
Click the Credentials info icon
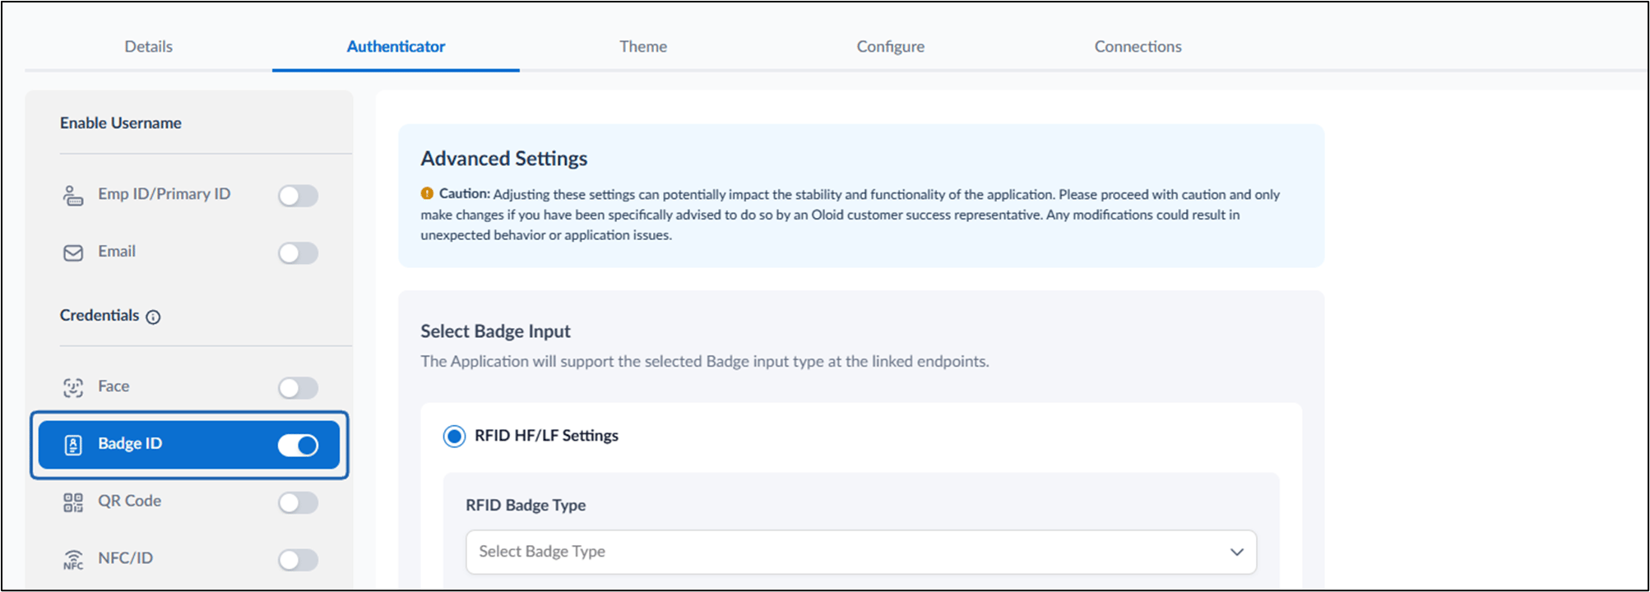pyautogui.click(x=153, y=317)
